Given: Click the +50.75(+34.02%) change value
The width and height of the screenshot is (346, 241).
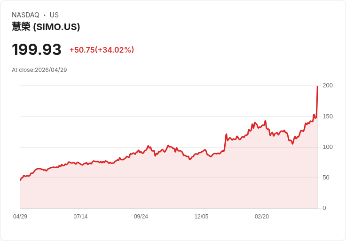Looking at the screenshot, I should (x=102, y=50).
